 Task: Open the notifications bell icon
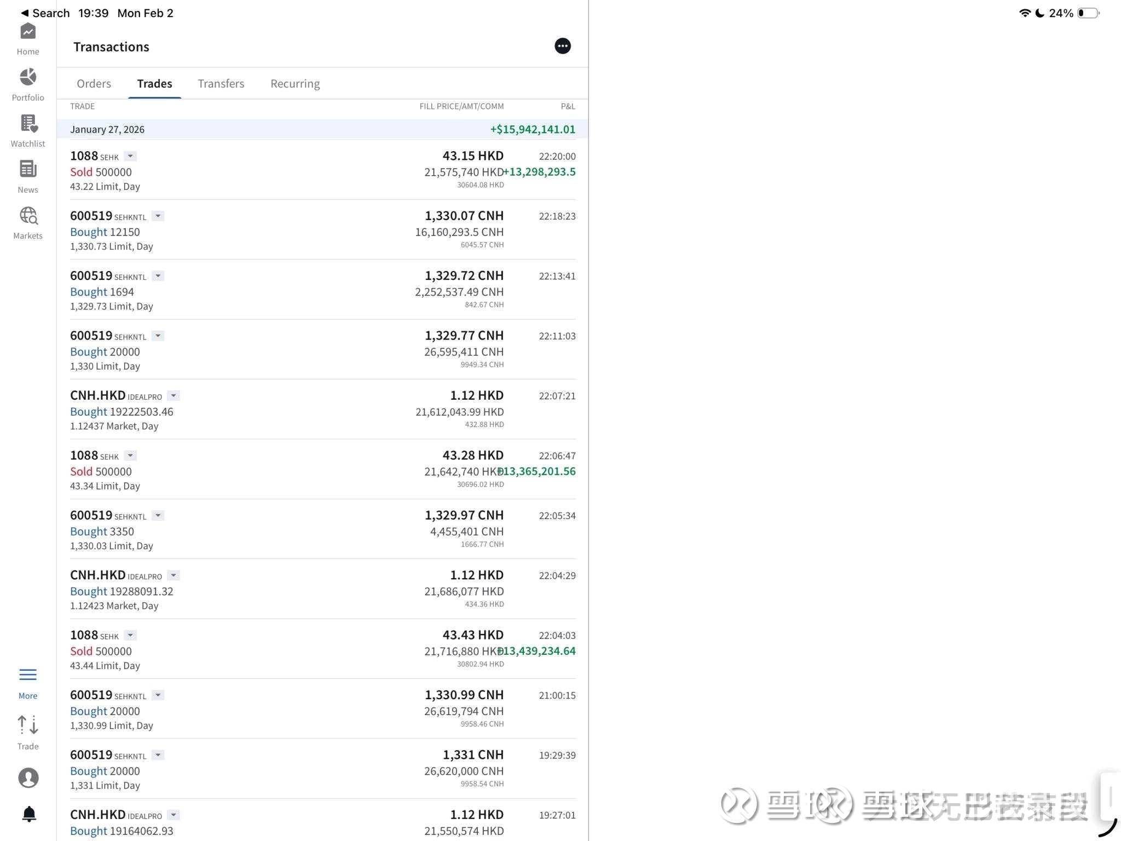coord(29,814)
